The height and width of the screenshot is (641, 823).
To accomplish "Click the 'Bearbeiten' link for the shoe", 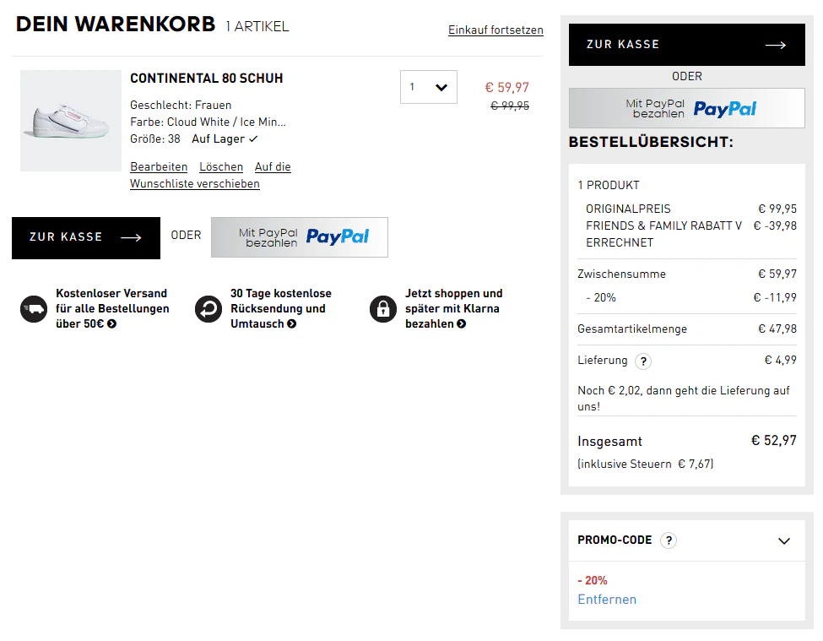I will click(159, 167).
